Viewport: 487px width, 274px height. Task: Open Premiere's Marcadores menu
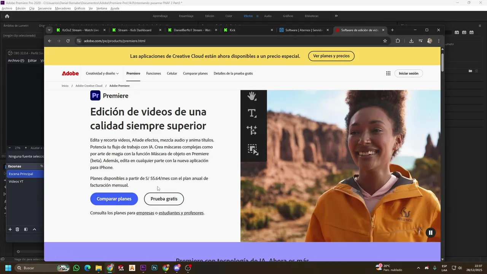pyautogui.click(x=63, y=8)
